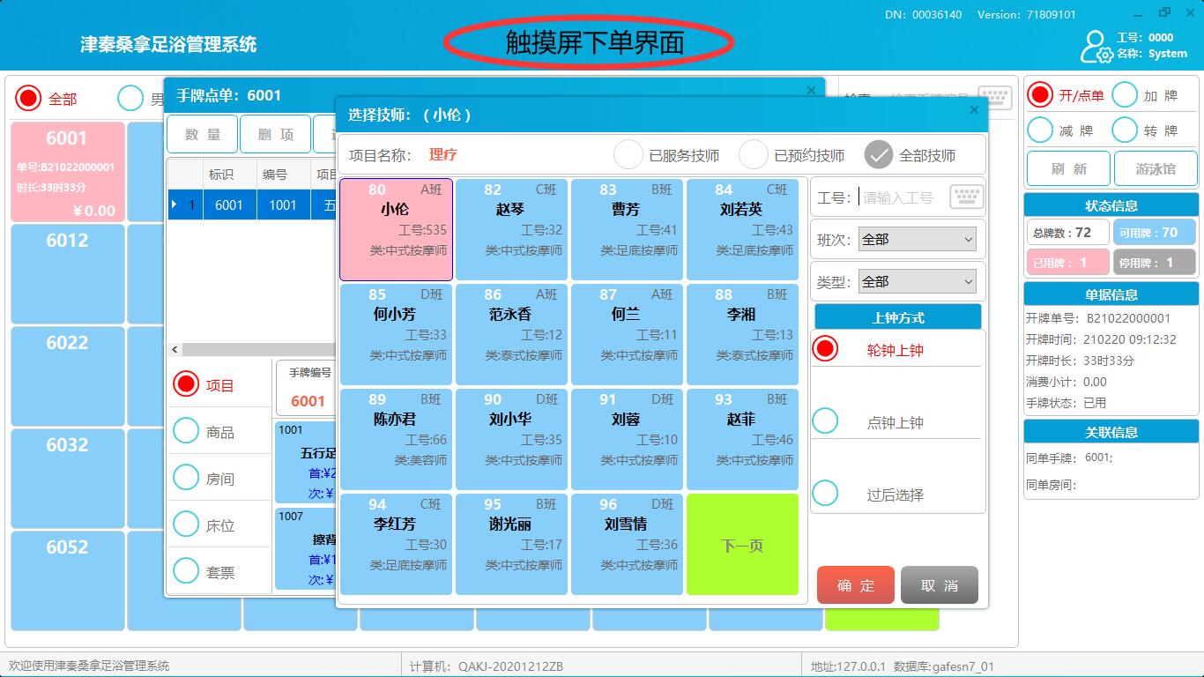The height and width of the screenshot is (677, 1204).
Task: Click the gray 取消 button
Action: click(x=939, y=585)
